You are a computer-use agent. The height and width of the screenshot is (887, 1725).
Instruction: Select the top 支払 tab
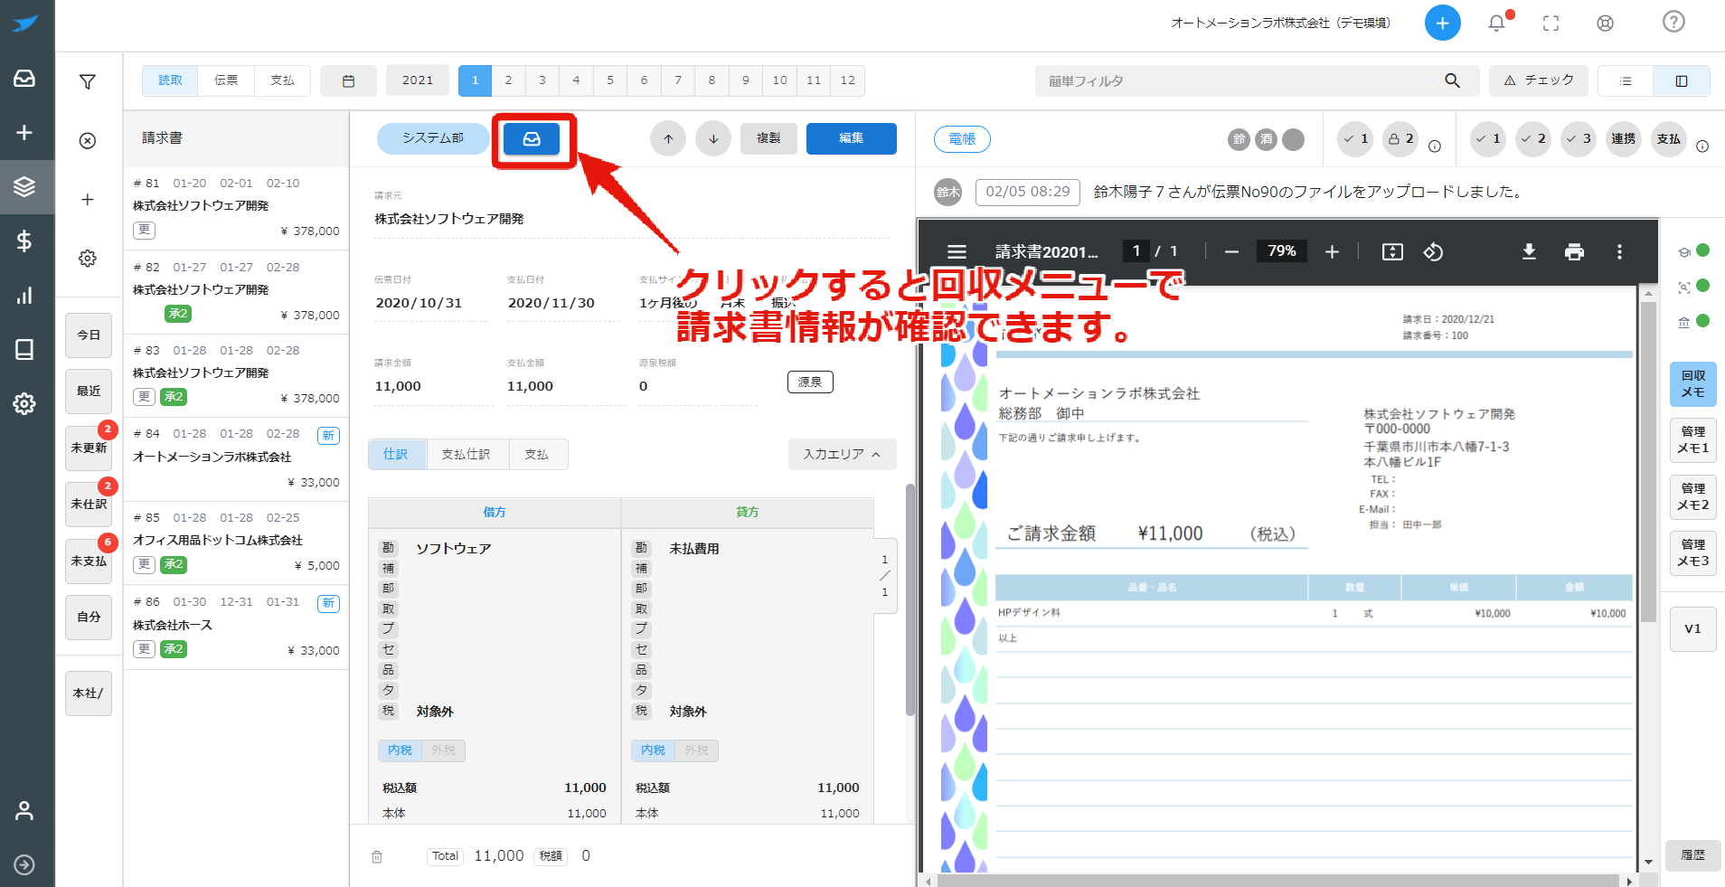(x=282, y=80)
